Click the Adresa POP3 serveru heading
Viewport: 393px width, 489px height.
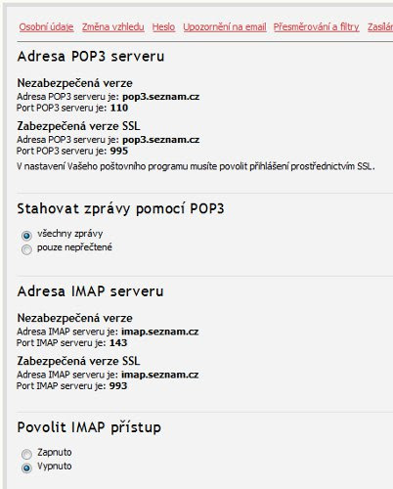click(x=91, y=57)
